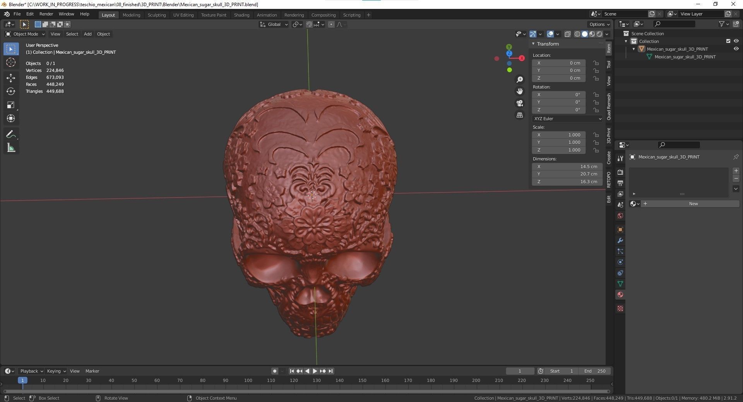743x402 pixels.
Task: Uncheck the Collection exclude checkbox
Action: [728, 41]
